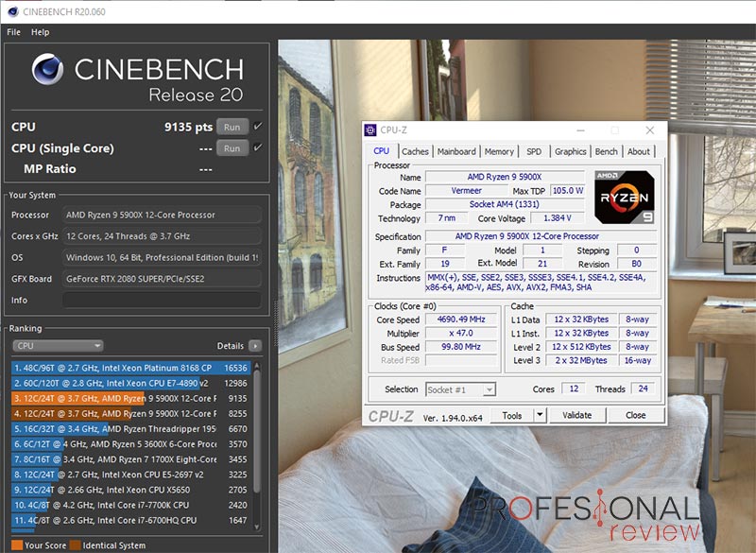Select the Intel Xeon Platinum 8168 ranking row
The image size is (756, 553).
pos(130,368)
